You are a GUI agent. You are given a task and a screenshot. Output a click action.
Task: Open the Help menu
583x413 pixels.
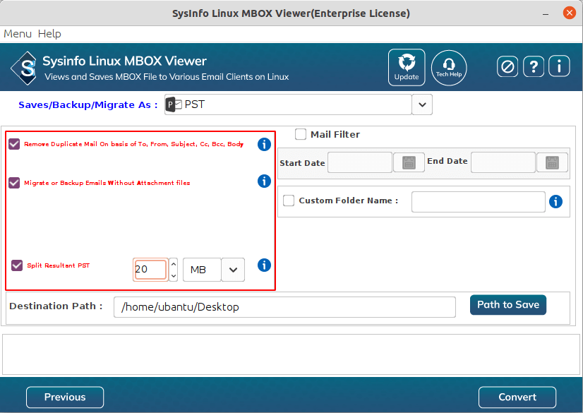click(49, 34)
